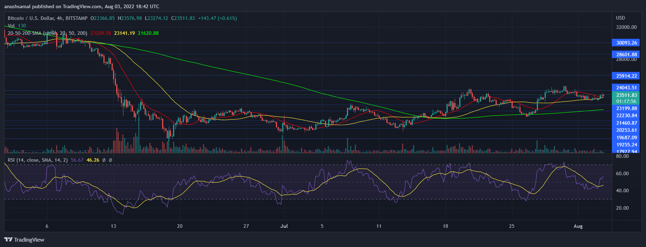Click the 80.00 level on RSI scale

click(622, 156)
